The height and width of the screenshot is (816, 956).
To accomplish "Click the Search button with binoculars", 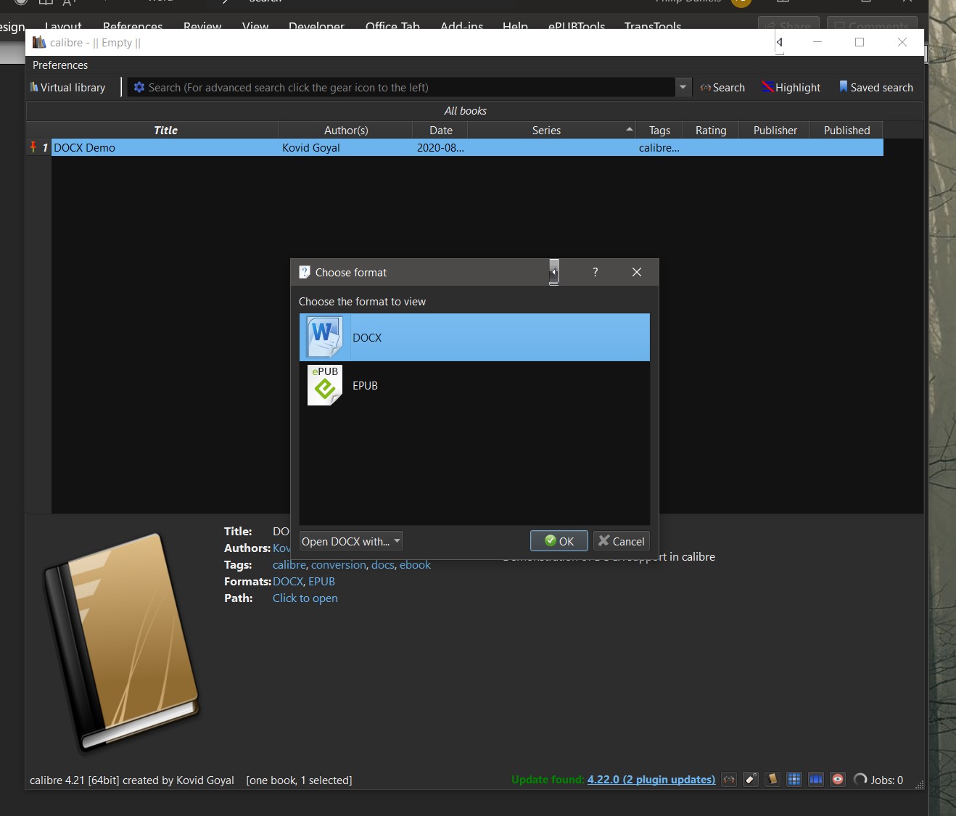I will [x=722, y=88].
